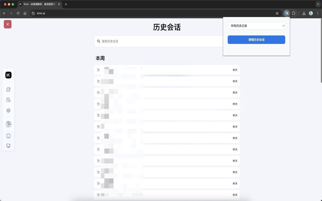Open the Chrome three-dot menu
The image size is (322, 201).
tap(318, 13)
